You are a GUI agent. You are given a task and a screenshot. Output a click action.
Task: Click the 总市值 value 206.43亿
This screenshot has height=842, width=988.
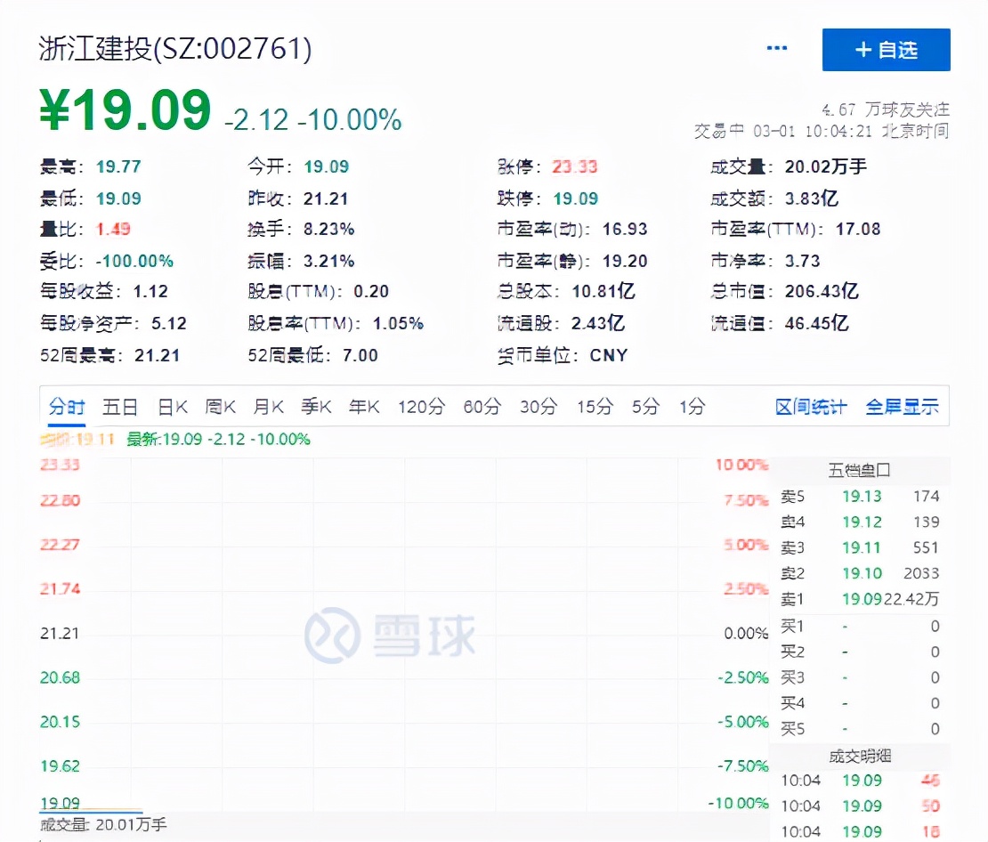pyautogui.click(x=822, y=291)
